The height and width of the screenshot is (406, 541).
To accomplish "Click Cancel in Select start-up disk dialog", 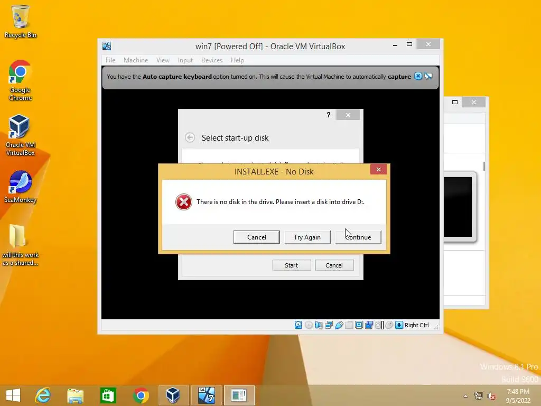I will [334, 265].
